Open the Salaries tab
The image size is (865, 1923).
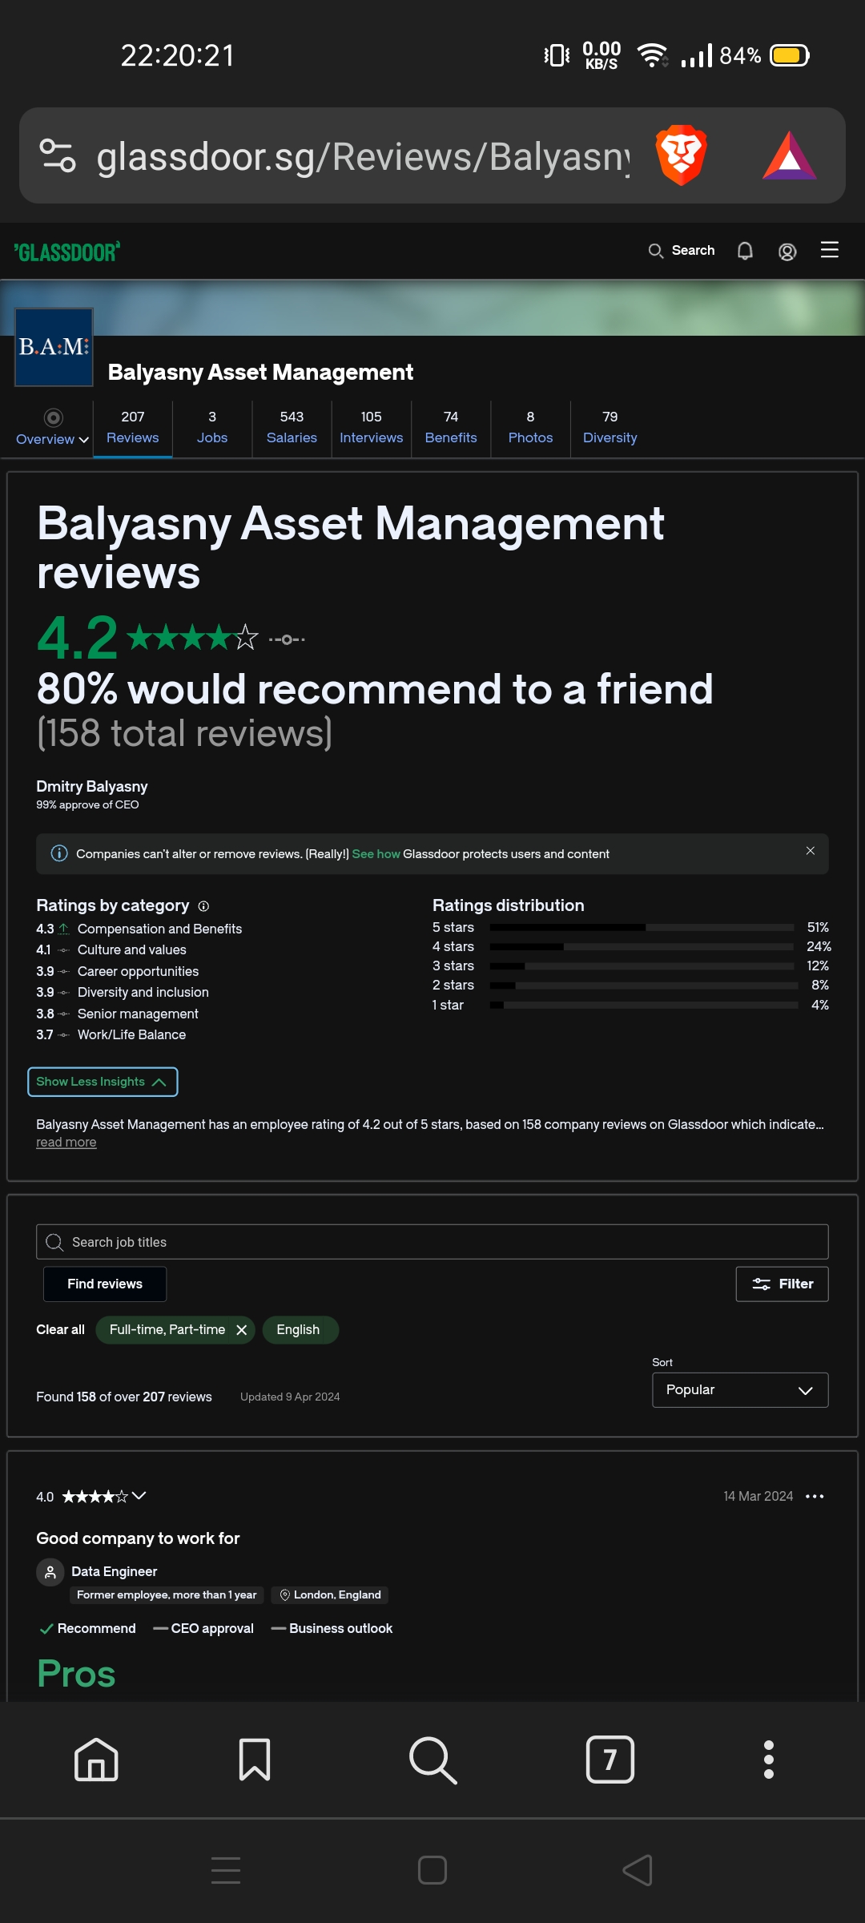(x=292, y=428)
